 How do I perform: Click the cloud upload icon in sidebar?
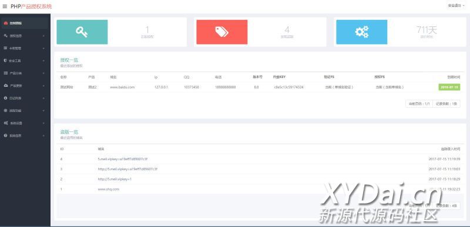[6, 86]
